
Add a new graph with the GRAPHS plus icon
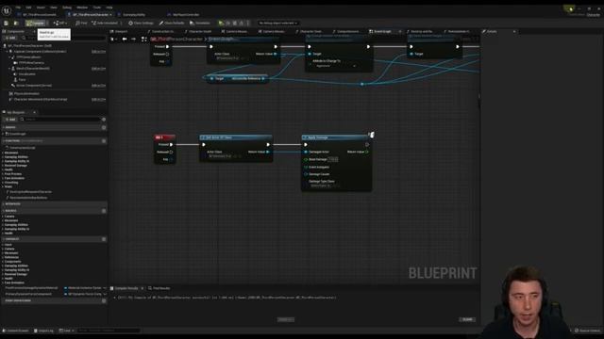pos(104,127)
